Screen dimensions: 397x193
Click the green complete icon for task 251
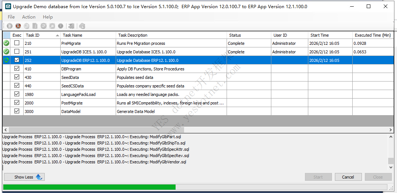6,52
